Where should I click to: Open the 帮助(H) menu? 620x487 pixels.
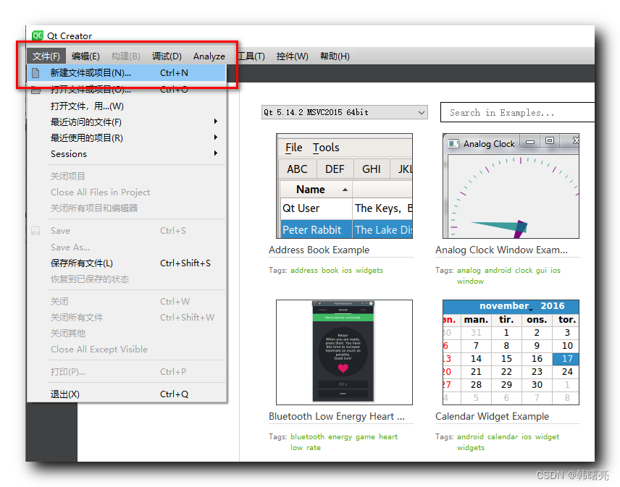pyautogui.click(x=335, y=56)
